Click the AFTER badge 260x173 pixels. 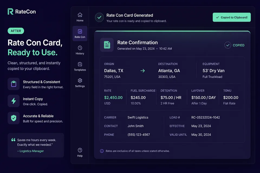(x=16, y=31)
